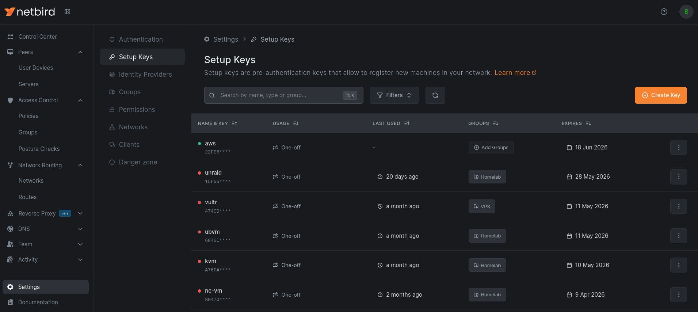The width and height of the screenshot is (698, 312).
Task: Open Routes under Network Routing
Action: pyautogui.click(x=28, y=197)
